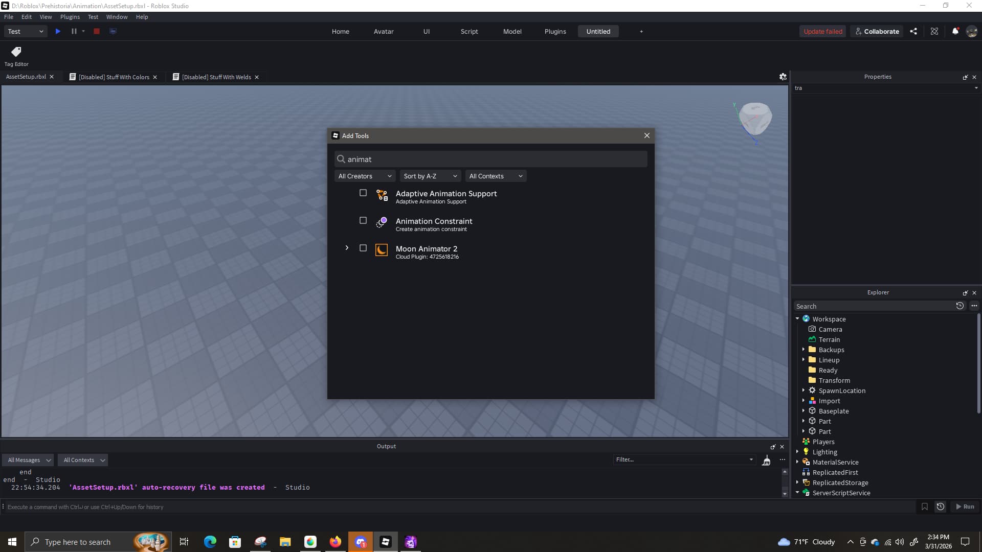Open the Sort by A-Z dropdown

(x=430, y=176)
